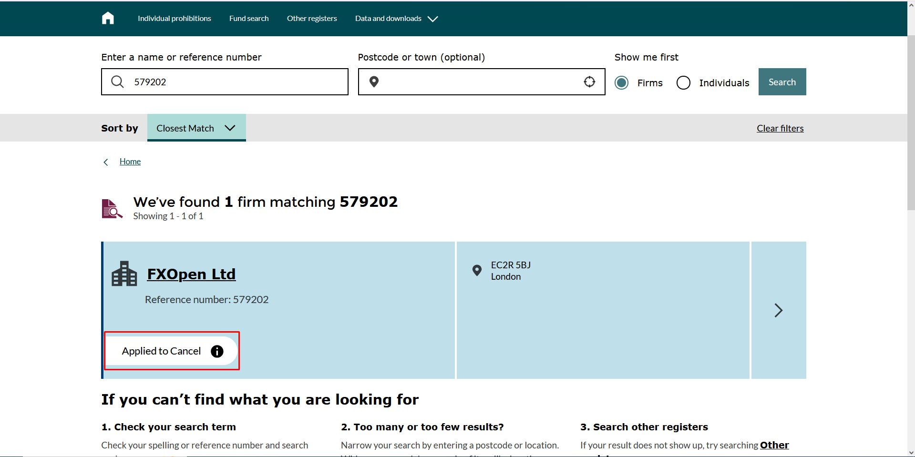Viewport: 915px width, 457px height.
Task: Focus the postcode or town field
Action: (482, 81)
